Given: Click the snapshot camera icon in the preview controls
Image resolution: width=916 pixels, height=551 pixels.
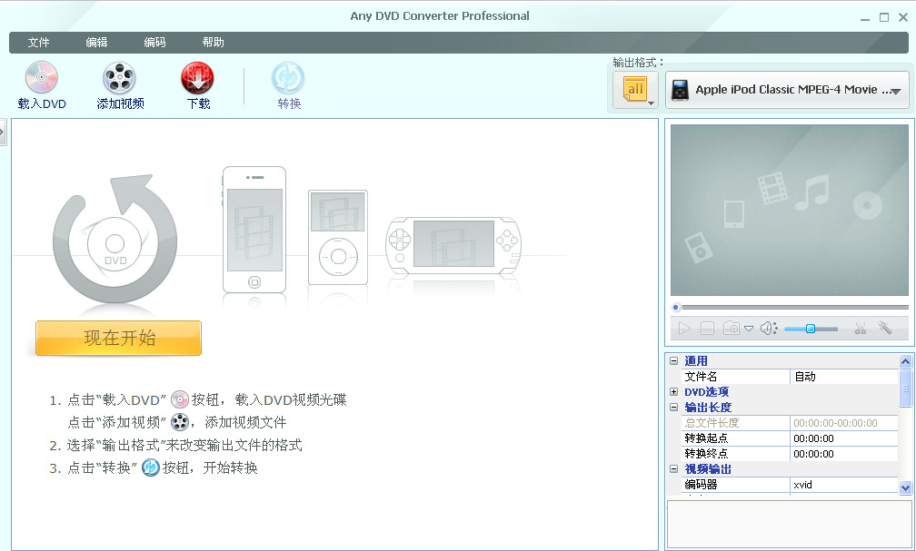Looking at the screenshot, I should [x=732, y=329].
